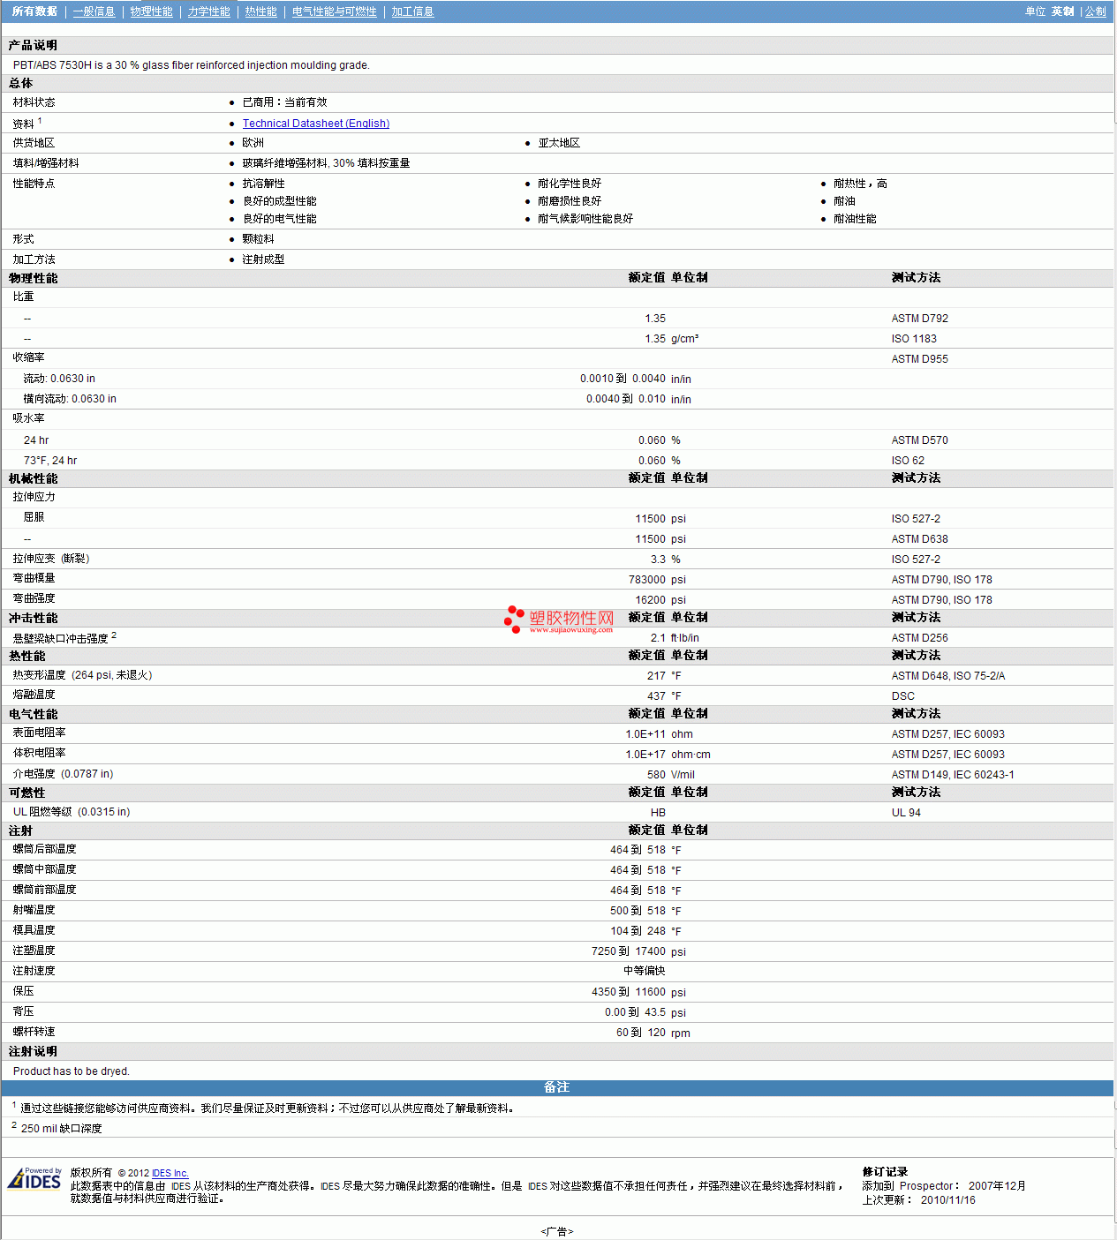Screen dimensions: 1117x1240
Task: Click the 73°F, 24 hr row label
Action: pyautogui.click(x=50, y=461)
